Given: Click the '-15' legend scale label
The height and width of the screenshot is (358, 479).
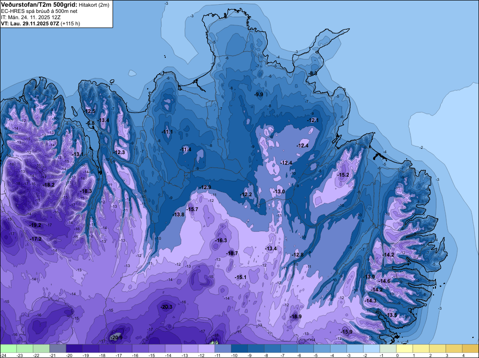Looking at the screenshot, I should [152, 355].
